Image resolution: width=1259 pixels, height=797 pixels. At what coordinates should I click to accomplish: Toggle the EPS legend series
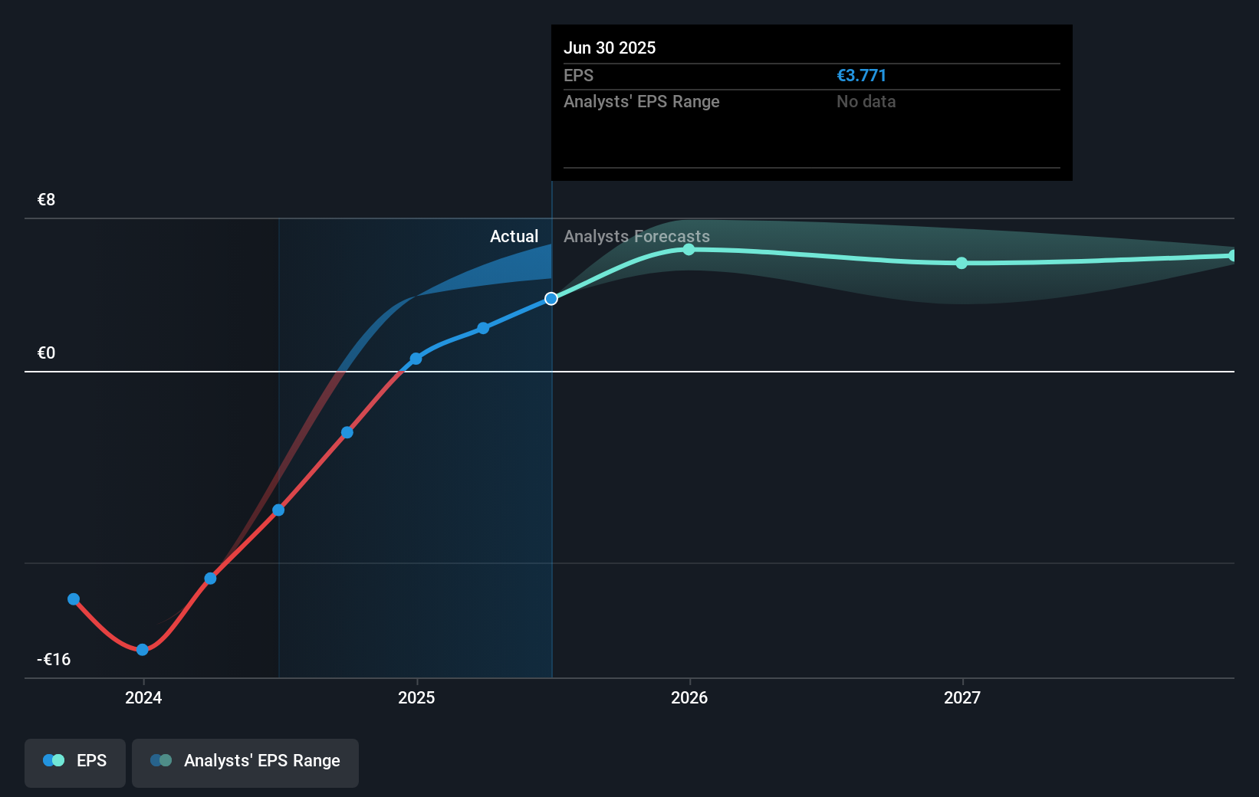75,763
